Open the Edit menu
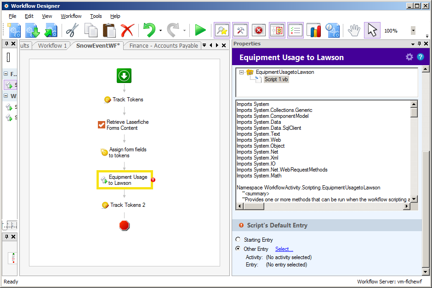432x288 pixels. tap(29, 16)
